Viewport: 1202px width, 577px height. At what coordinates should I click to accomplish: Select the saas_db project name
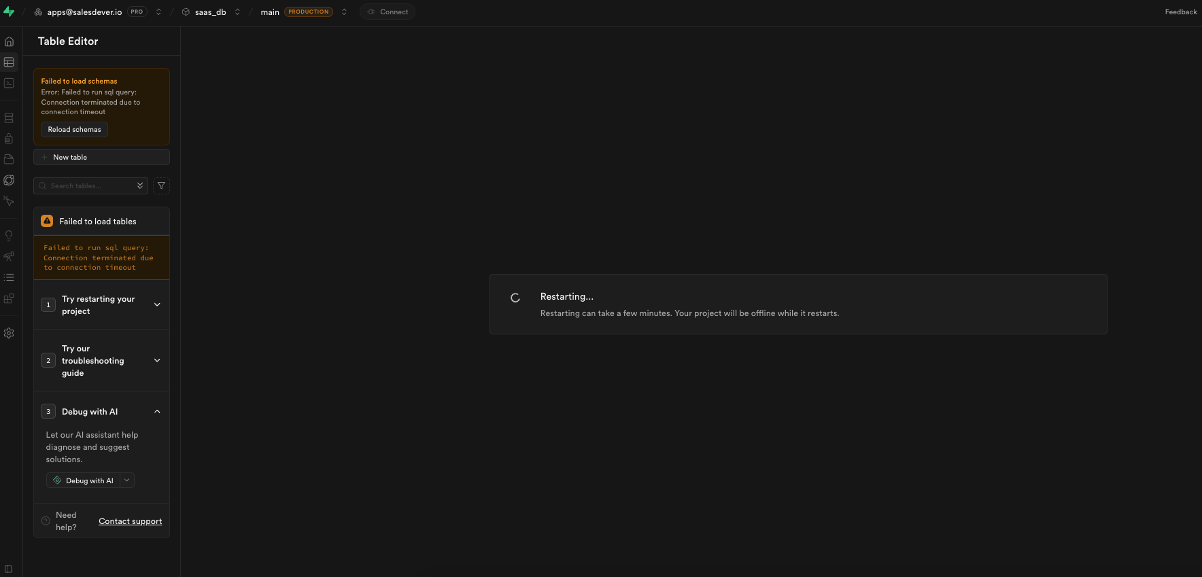(x=211, y=12)
